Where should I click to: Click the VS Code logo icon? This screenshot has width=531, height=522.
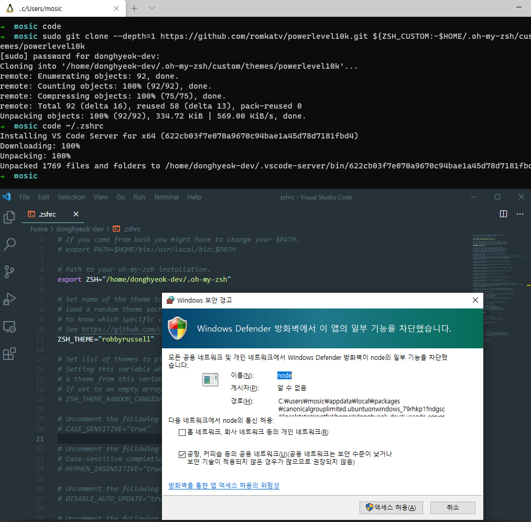pos(6,197)
